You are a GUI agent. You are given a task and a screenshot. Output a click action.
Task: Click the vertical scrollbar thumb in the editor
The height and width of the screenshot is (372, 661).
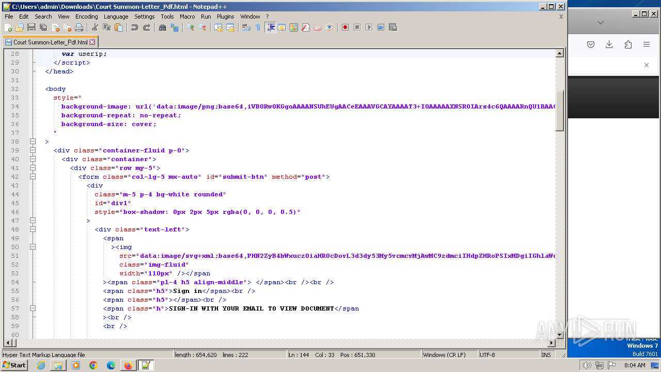[x=560, y=111]
